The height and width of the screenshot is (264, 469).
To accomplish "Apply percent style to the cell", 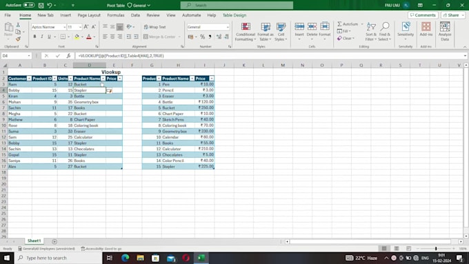I will point(203,37).
